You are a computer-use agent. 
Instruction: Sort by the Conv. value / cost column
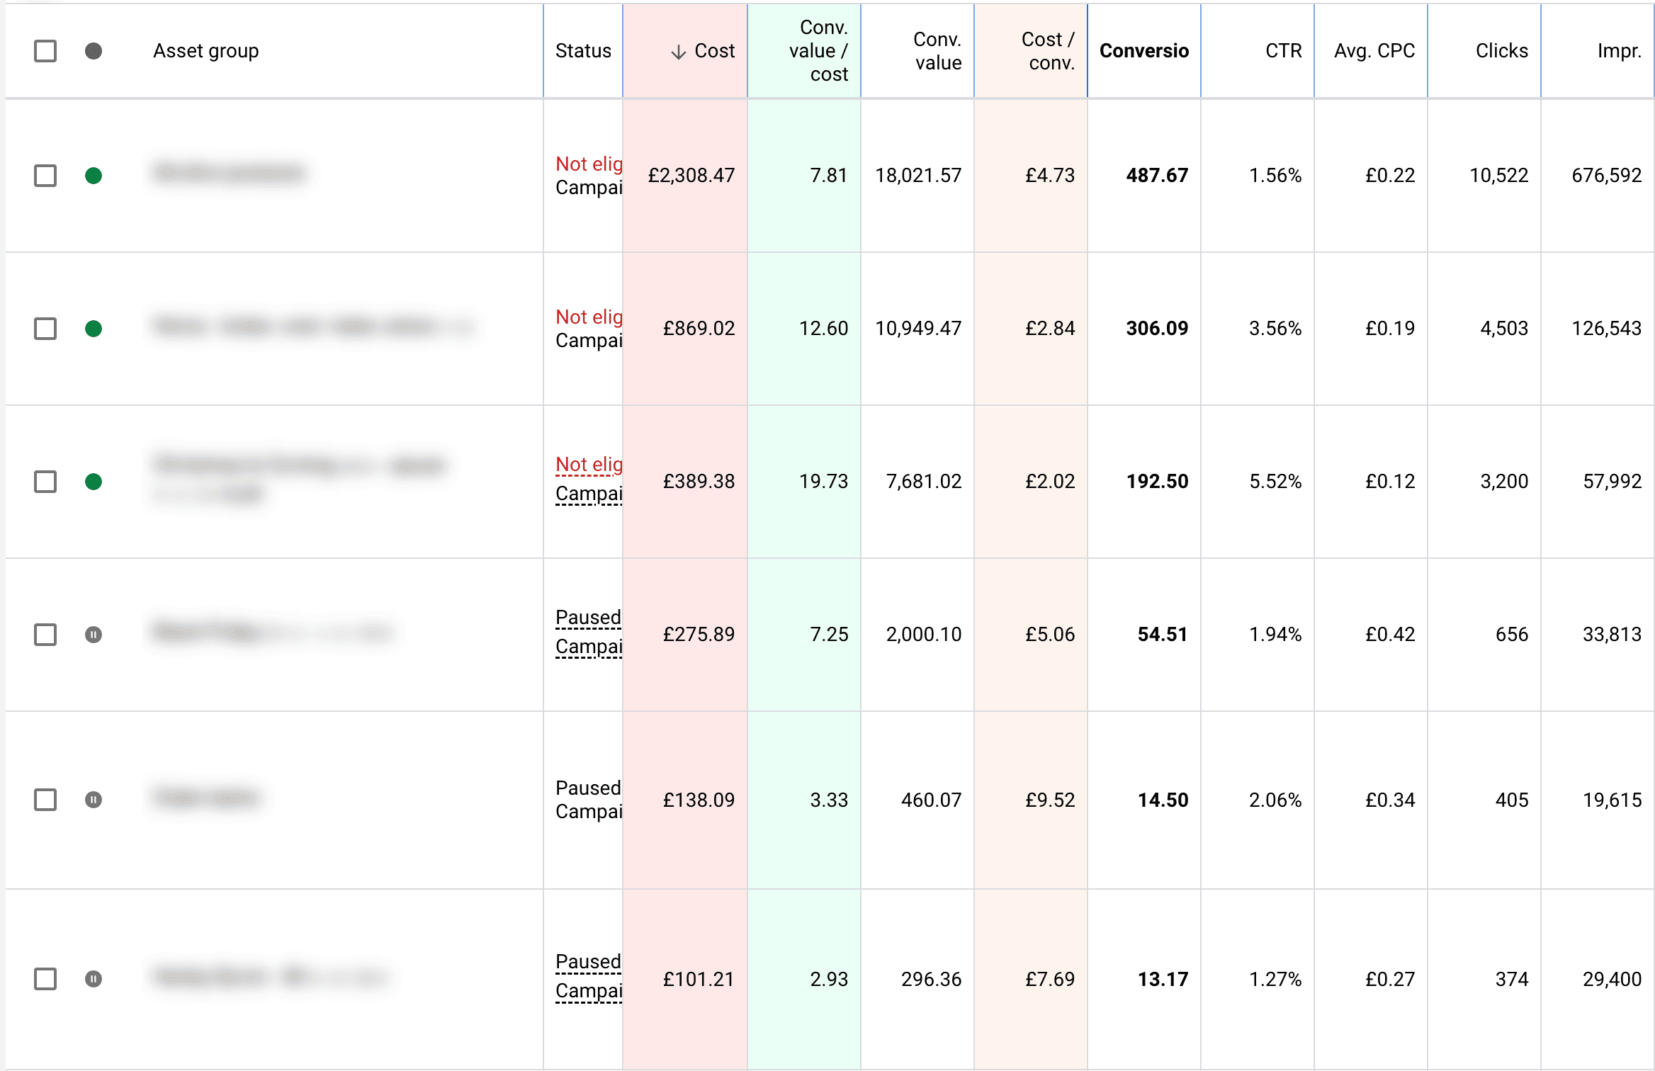coord(818,51)
